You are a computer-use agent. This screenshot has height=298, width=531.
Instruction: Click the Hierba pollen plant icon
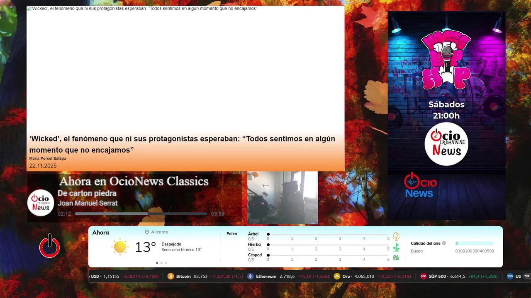[396, 247]
